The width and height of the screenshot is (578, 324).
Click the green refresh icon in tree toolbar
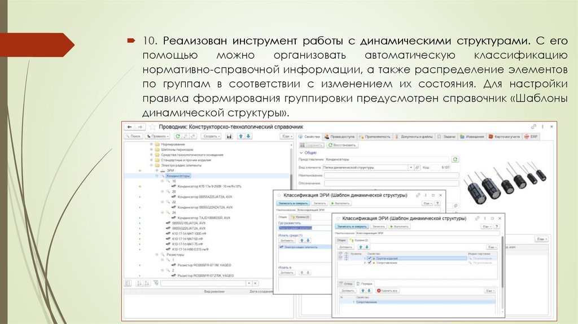pos(177,136)
